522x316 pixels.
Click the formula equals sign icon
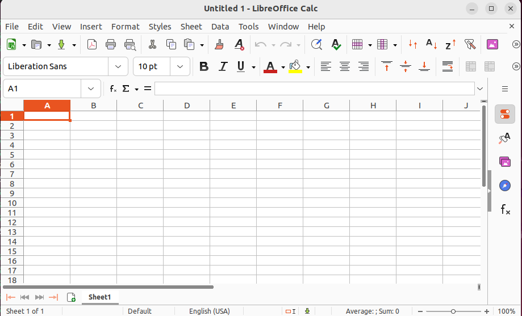point(148,89)
